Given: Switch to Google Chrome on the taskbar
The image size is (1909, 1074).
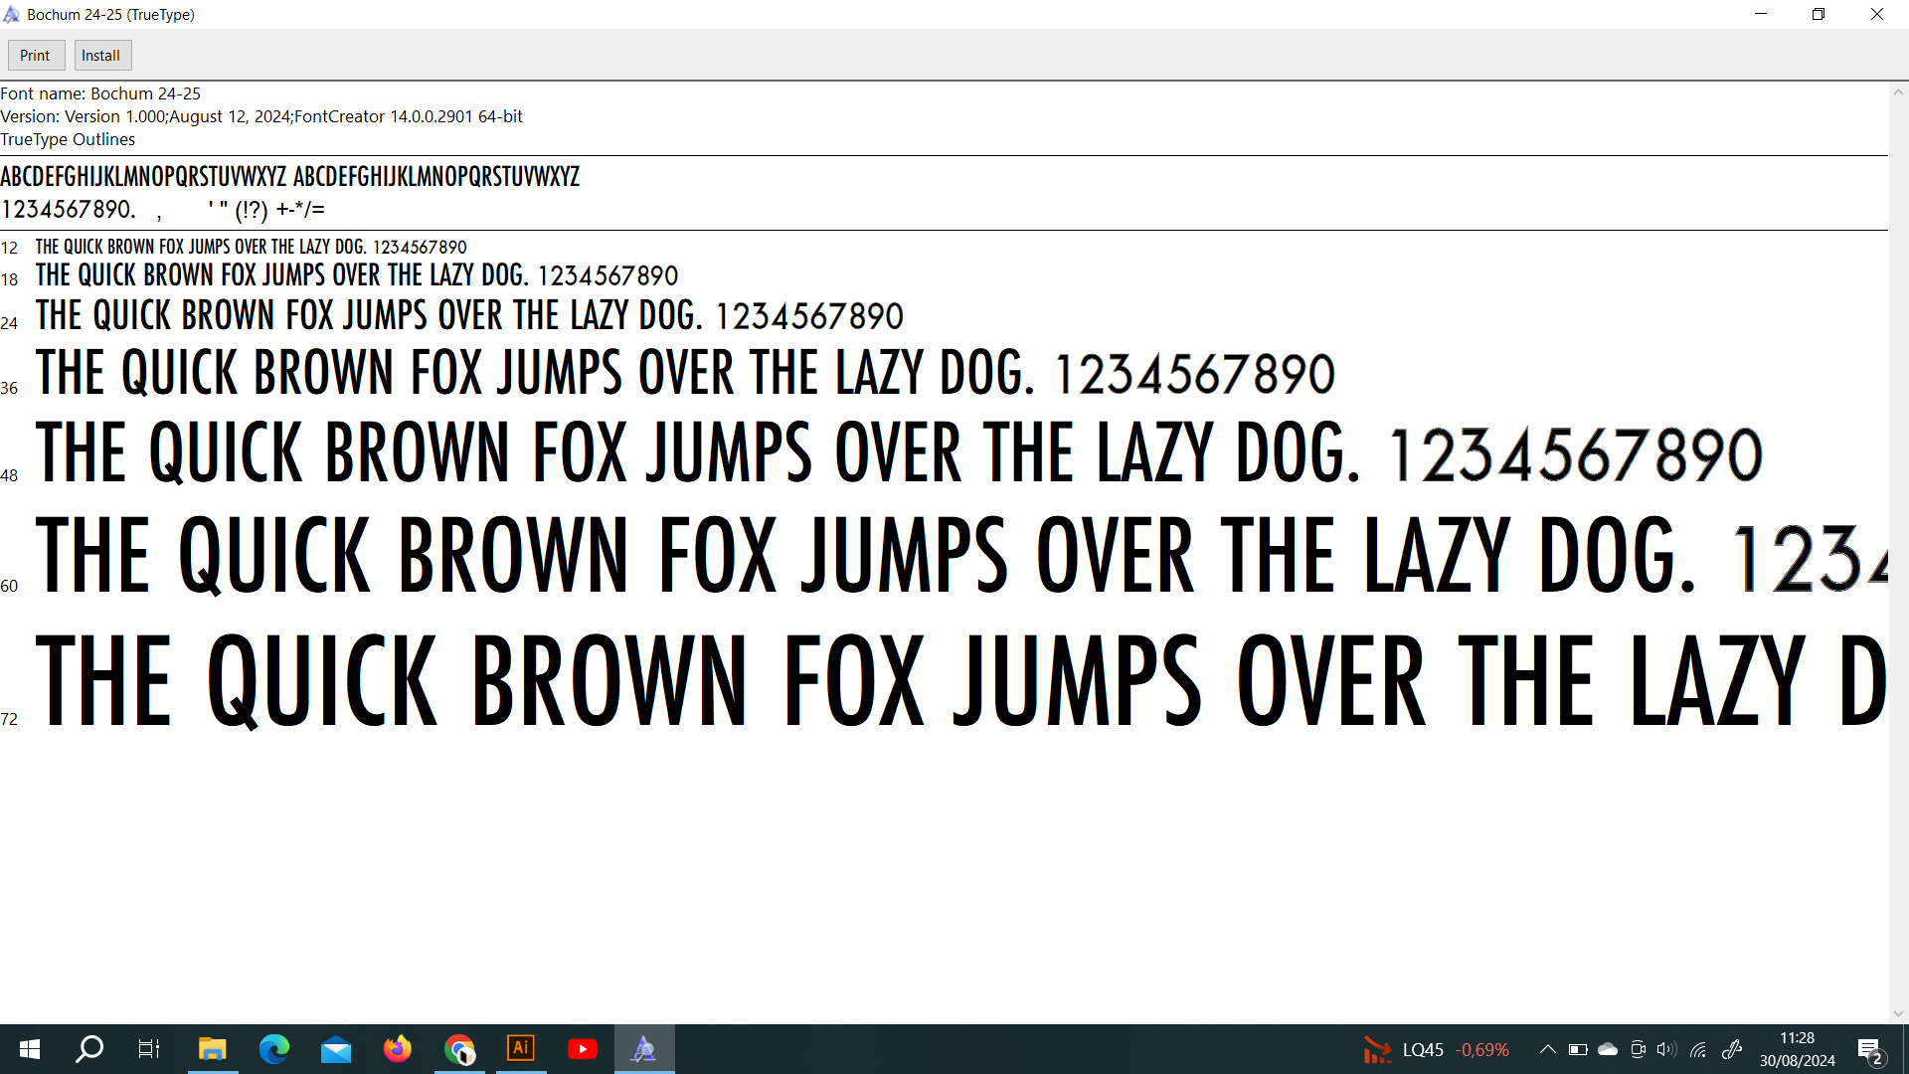Looking at the screenshot, I should 459,1049.
